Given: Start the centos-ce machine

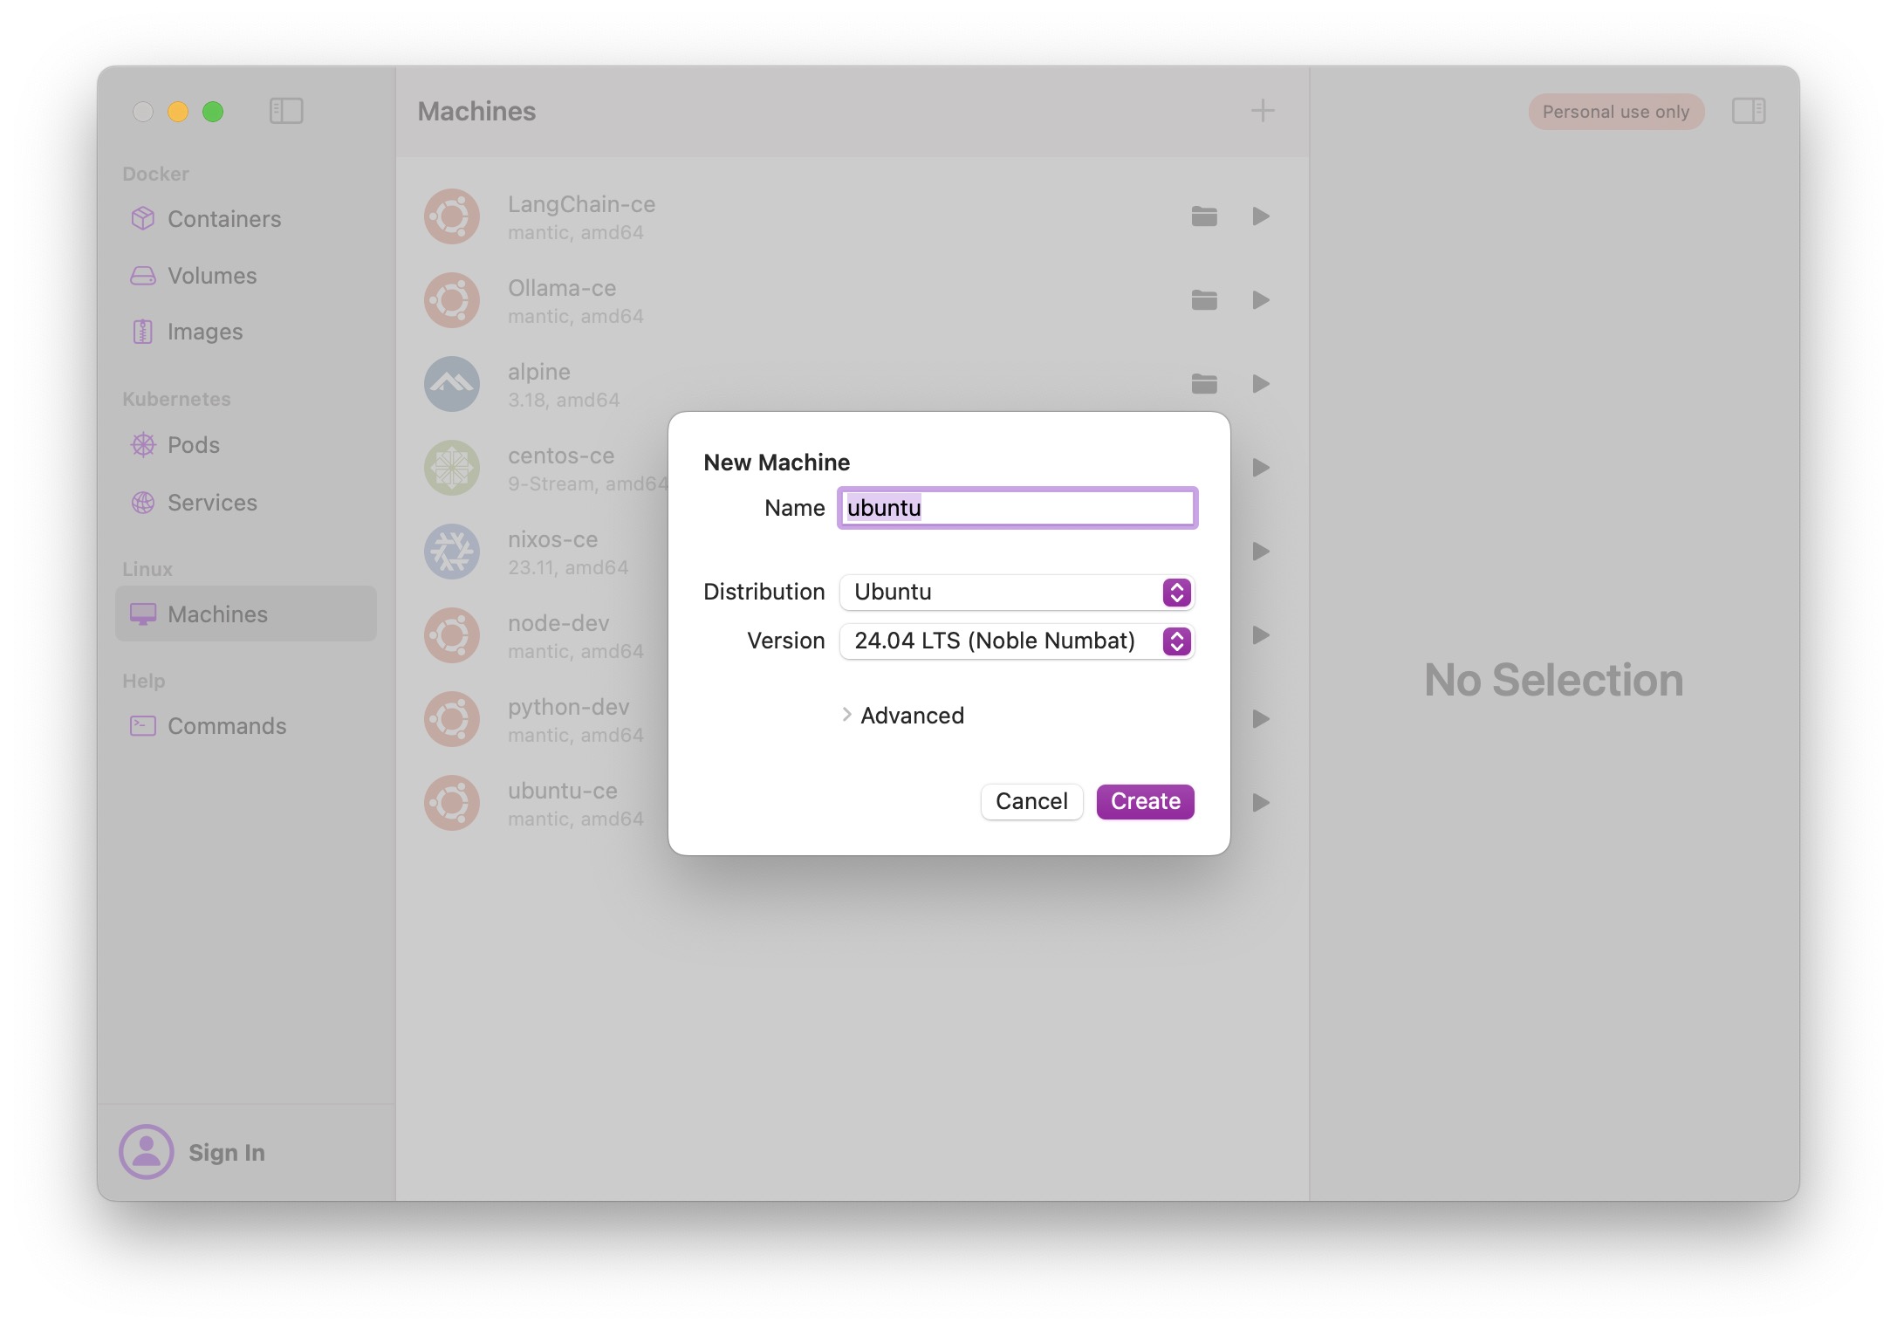Looking at the screenshot, I should click(1261, 468).
